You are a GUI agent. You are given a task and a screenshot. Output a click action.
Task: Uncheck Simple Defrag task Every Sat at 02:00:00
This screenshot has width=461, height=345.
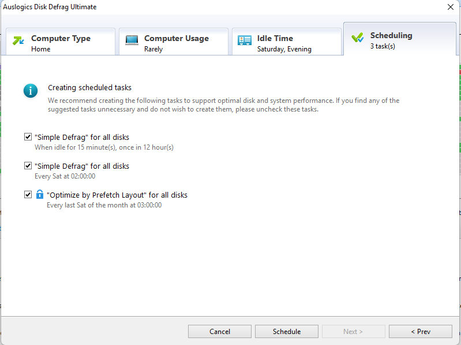point(28,166)
